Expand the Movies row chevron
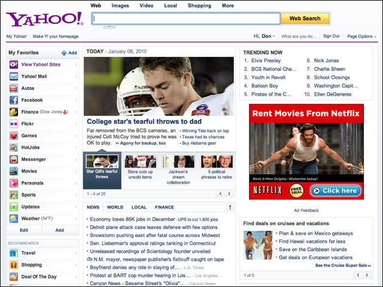 pyautogui.click(x=76, y=172)
